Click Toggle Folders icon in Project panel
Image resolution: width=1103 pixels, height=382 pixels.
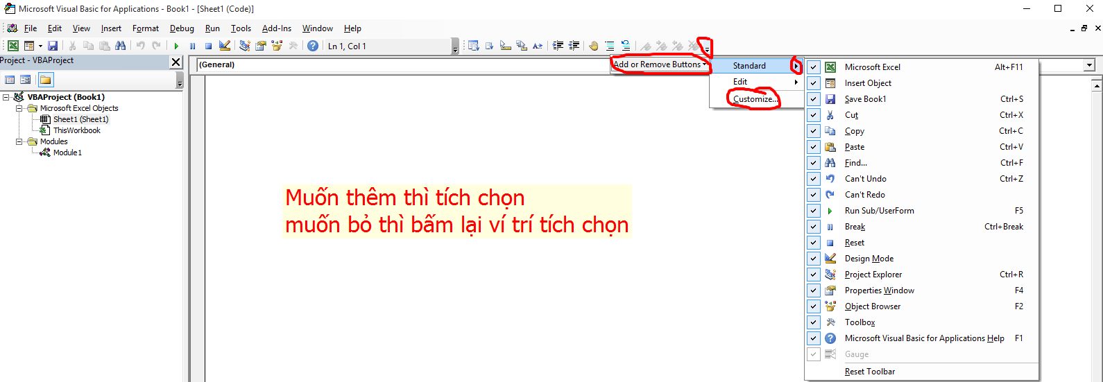coord(45,80)
